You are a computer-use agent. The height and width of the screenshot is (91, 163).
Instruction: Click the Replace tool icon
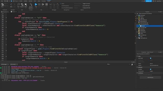click(x=22, y=4)
